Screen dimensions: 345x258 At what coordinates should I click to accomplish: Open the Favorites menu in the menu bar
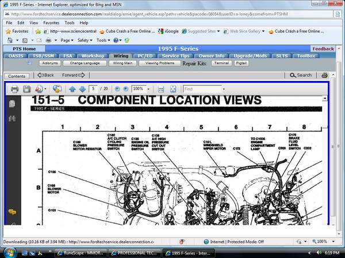[x=51, y=23]
